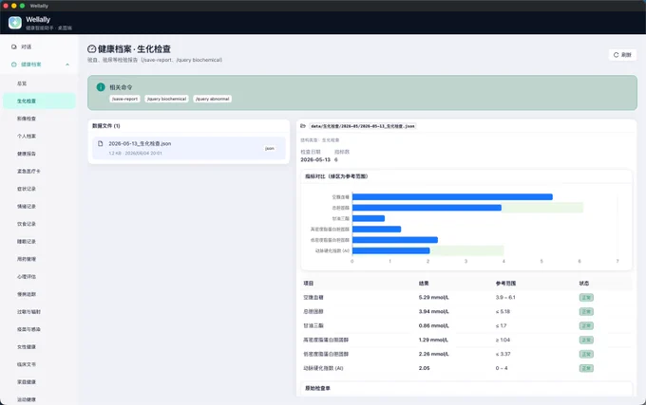This screenshot has width=646, height=405.
Task: Open 症状记录 in the sidebar
Action: pyautogui.click(x=39, y=189)
